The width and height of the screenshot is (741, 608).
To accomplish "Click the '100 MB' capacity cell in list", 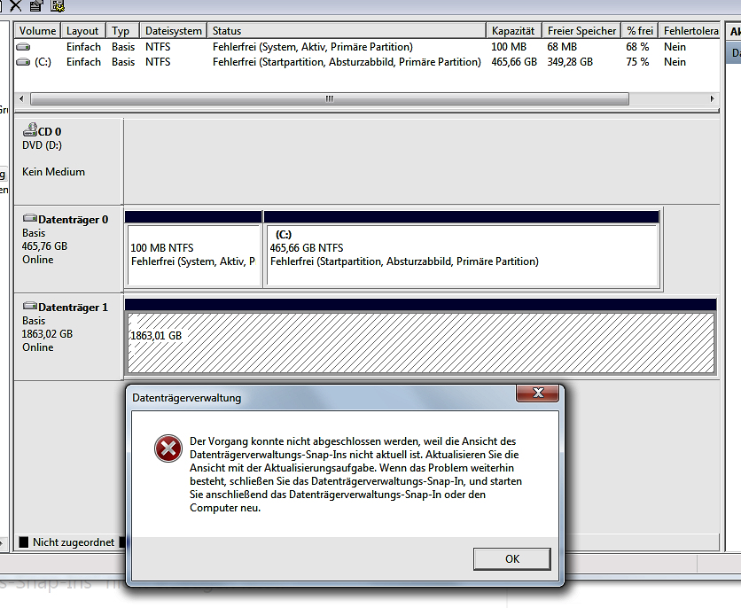I will [509, 47].
